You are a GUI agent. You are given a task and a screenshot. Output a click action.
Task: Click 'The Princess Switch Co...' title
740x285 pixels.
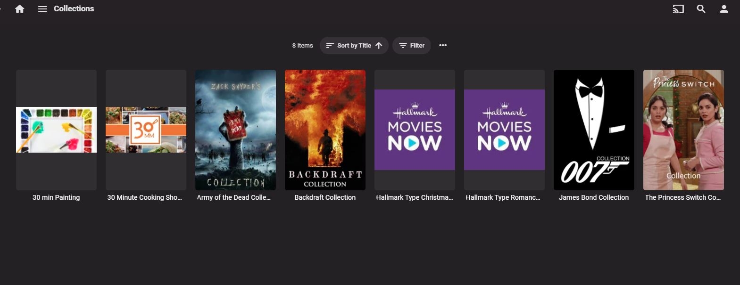pos(683,197)
